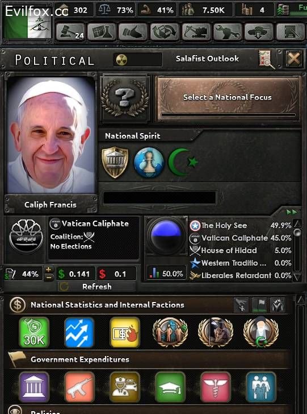307x414 pixels.
Task: Click the Refresh button
Action: 96,287
